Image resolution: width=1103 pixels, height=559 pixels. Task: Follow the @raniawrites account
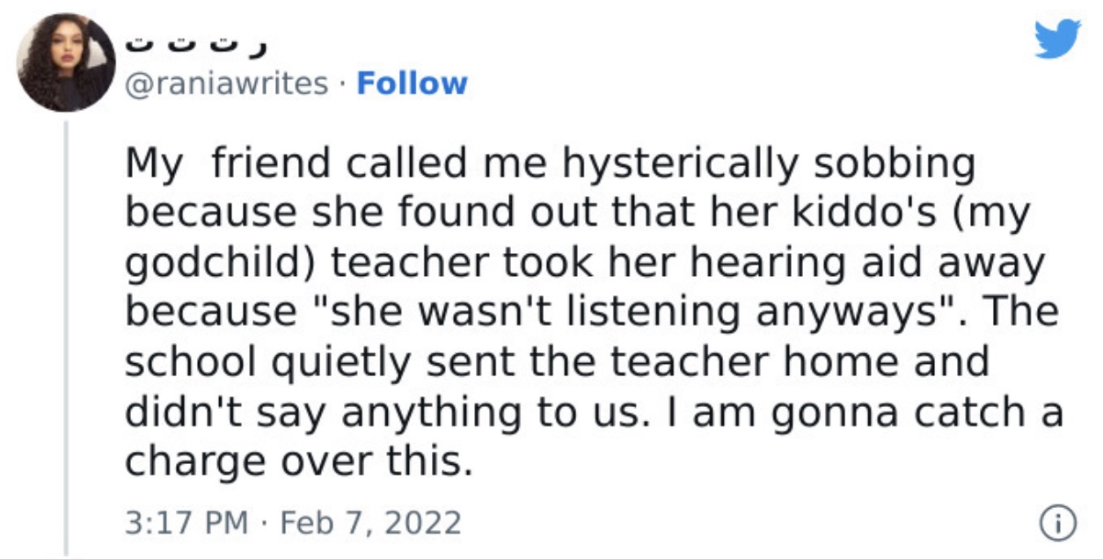tap(412, 83)
